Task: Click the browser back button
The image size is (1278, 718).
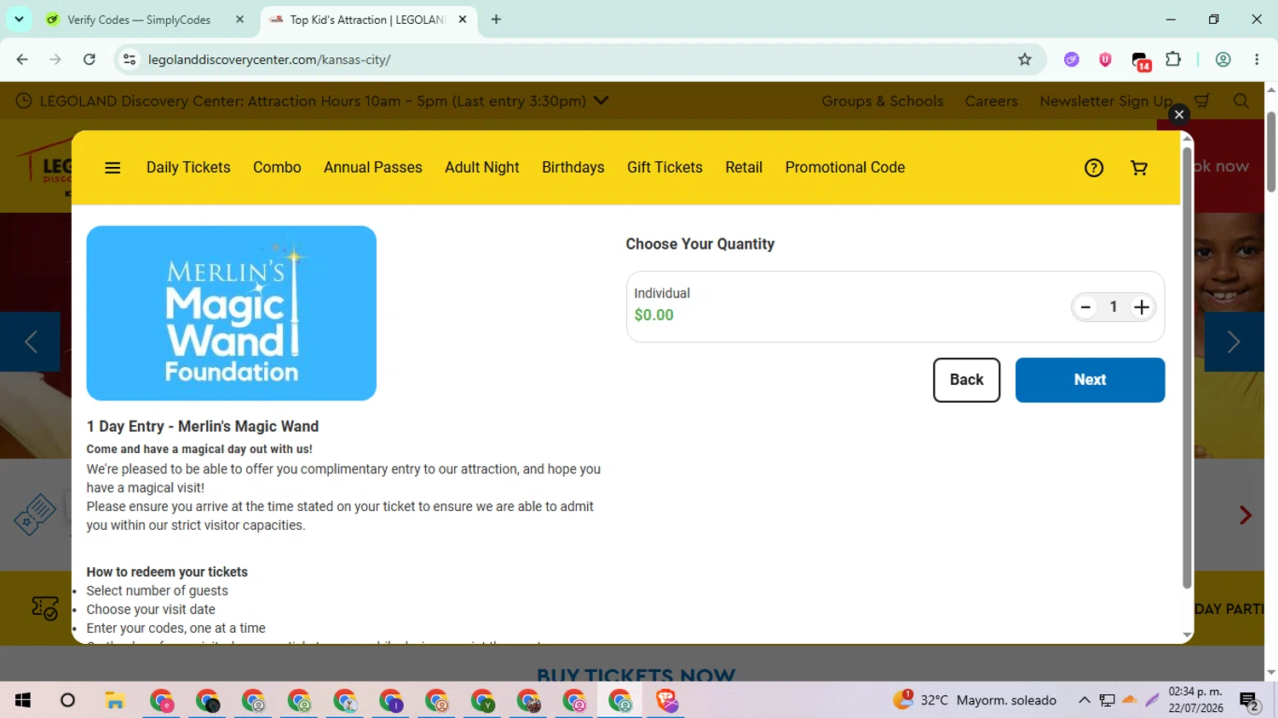Action: pos(22,60)
